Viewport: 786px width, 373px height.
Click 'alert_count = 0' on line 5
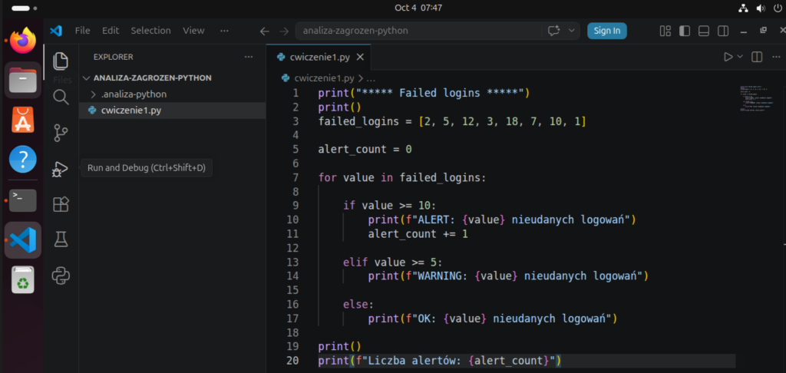click(365, 150)
